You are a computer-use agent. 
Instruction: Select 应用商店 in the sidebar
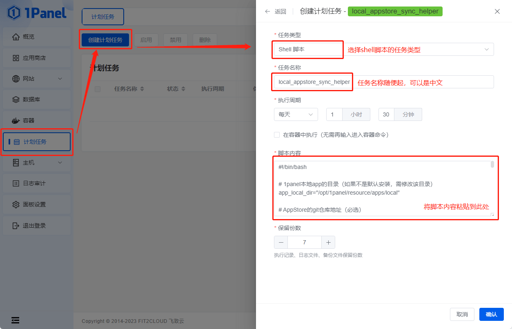coord(37,58)
